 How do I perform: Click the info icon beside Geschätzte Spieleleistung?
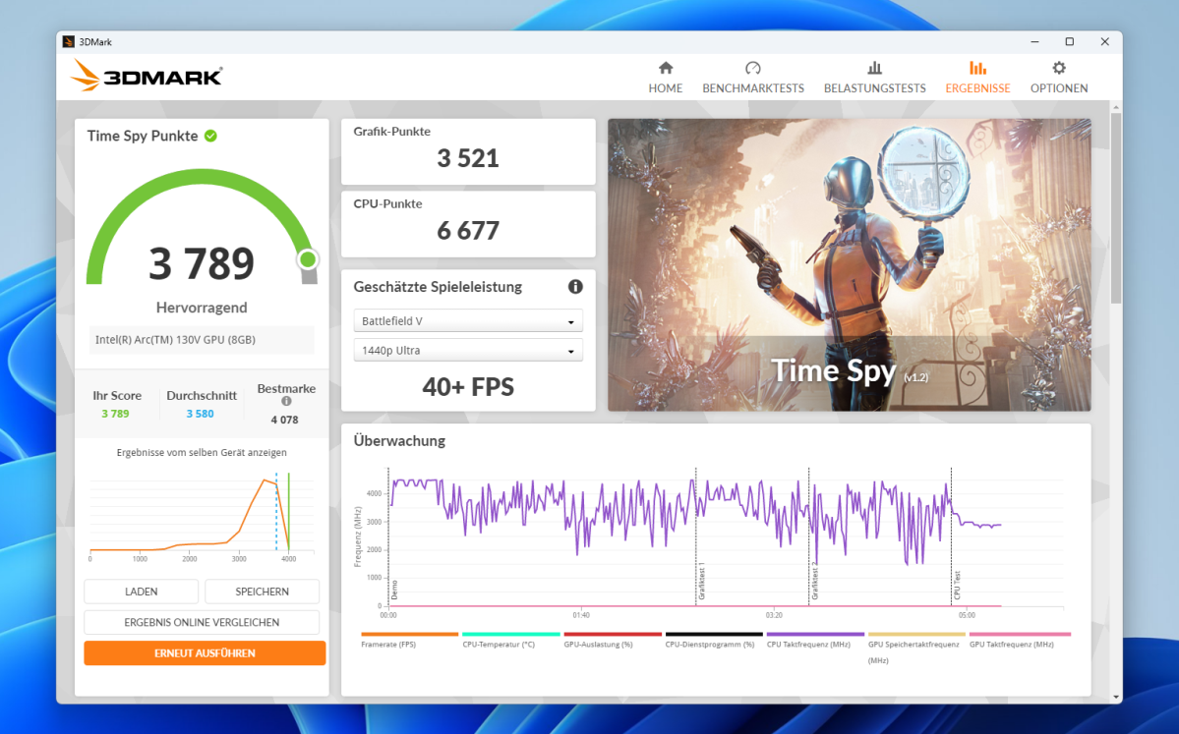click(x=575, y=286)
